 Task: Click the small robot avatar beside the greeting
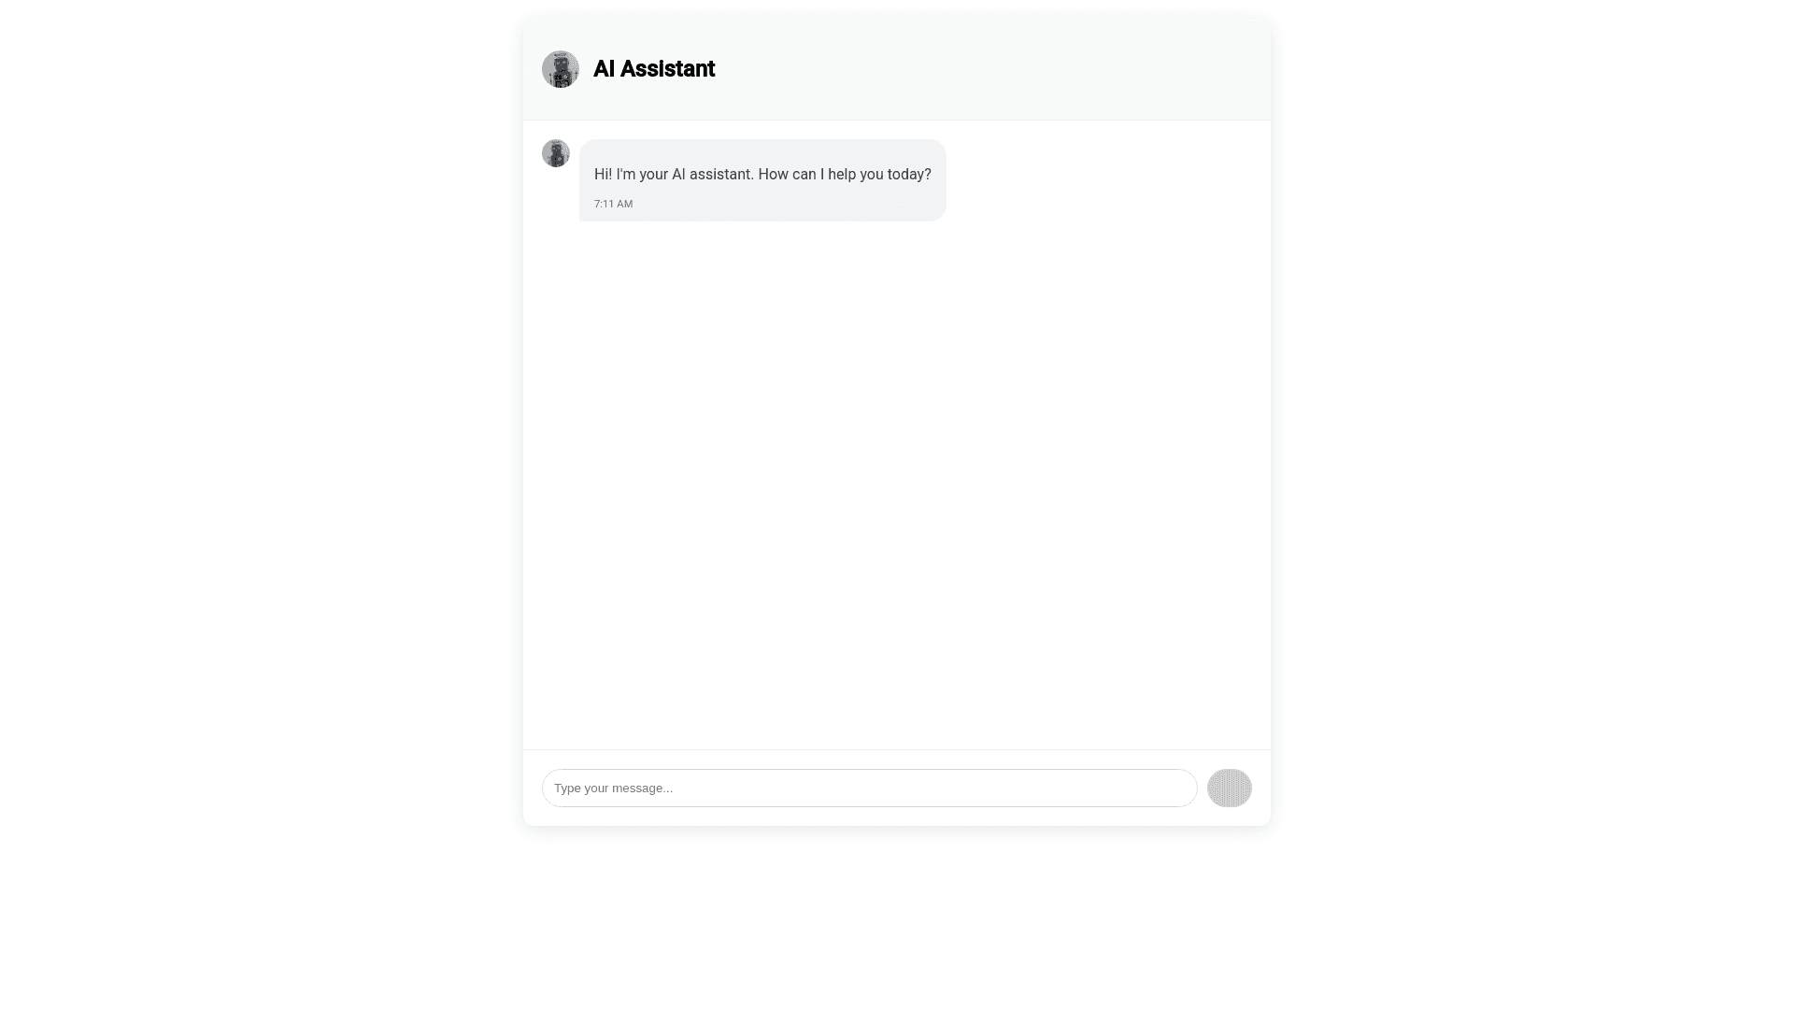(556, 153)
